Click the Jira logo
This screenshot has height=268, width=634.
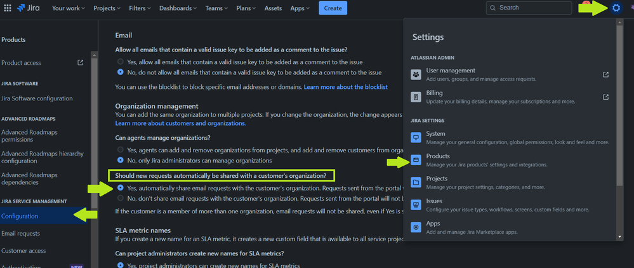[x=29, y=8]
